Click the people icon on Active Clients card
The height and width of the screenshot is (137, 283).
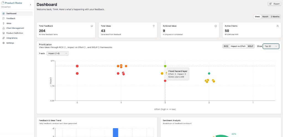coord(277,26)
